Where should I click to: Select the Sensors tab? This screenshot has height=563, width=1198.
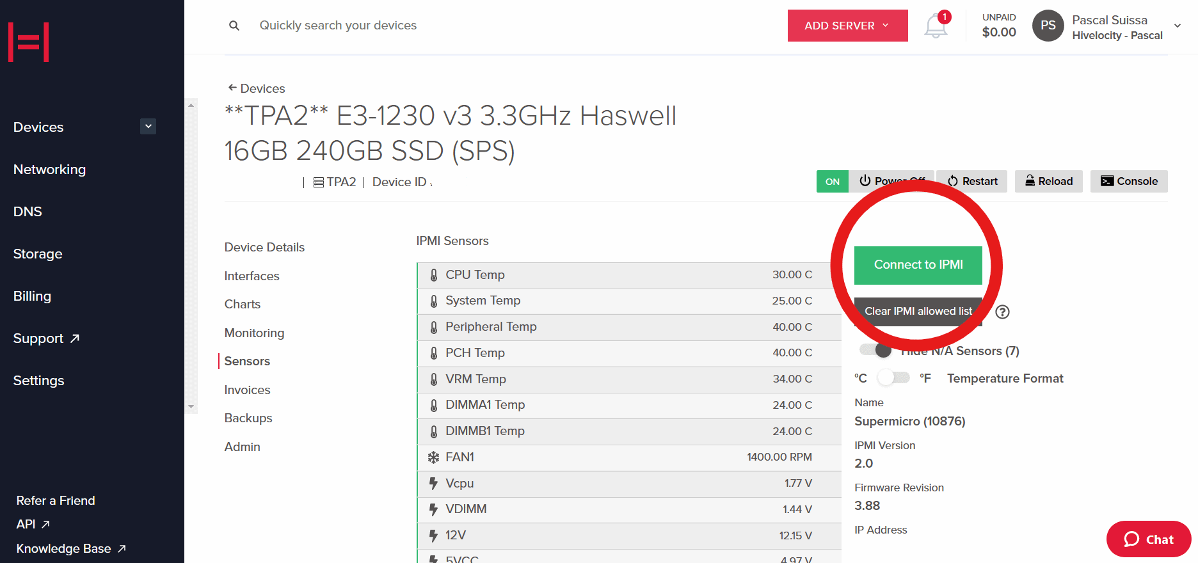coord(247,361)
